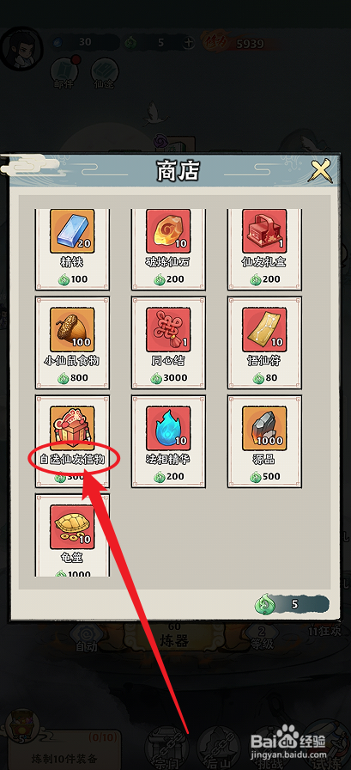Image resolution: width=351 pixels, height=770 pixels.
Task: Select the 精铁 iron ingot item
Action: click(x=72, y=249)
